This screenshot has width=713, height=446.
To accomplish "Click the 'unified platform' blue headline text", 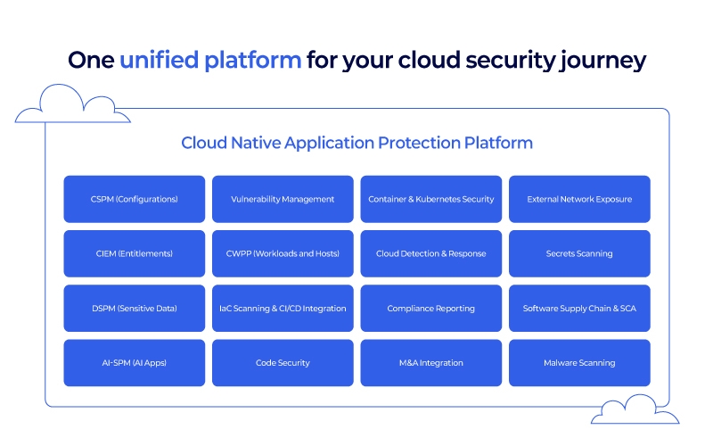I will coord(210,60).
